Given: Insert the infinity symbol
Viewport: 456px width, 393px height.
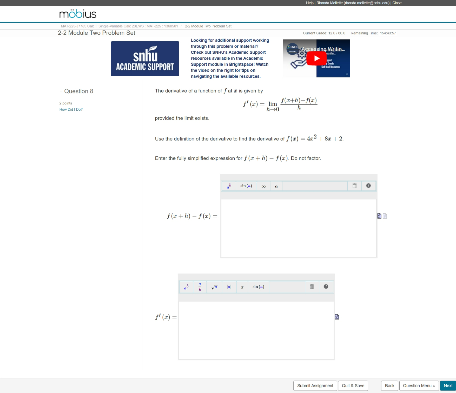Looking at the screenshot, I should tap(263, 186).
